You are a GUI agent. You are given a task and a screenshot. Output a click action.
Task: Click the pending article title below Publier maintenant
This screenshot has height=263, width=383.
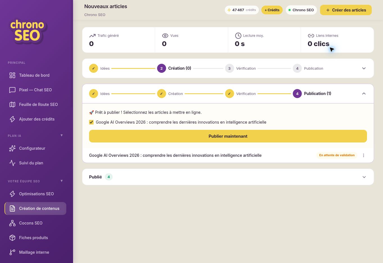tap(175, 155)
